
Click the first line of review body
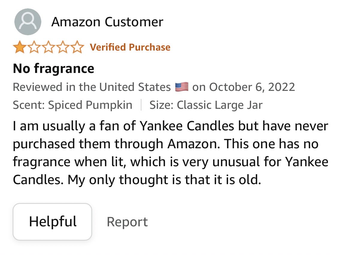click(171, 126)
